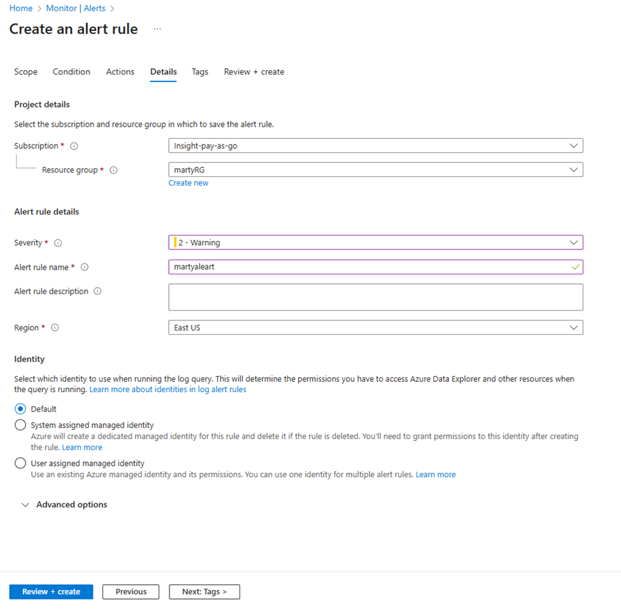The height and width of the screenshot is (611, 621).
Task: Click info icon beside Alert rule name
Action: (85, 267)
